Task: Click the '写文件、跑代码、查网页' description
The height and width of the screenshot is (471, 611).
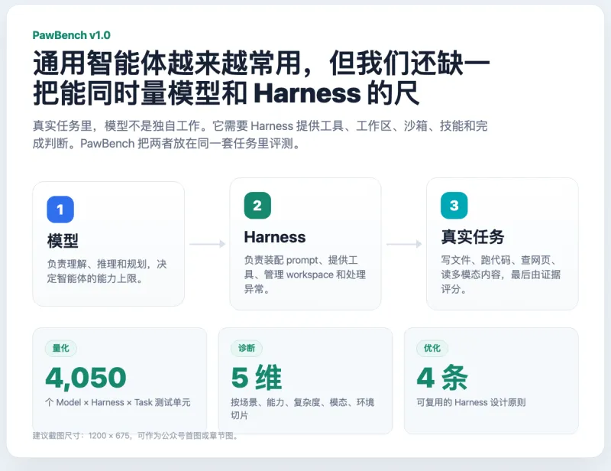Action: [501, 274]
